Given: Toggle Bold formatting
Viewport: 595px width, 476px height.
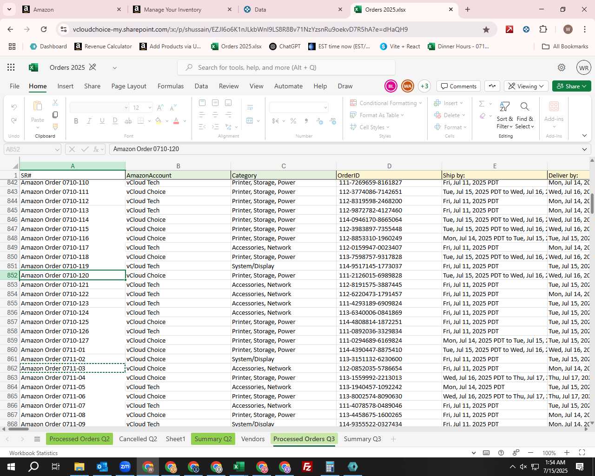Looking at the screenshot, I should pos(76,121).
